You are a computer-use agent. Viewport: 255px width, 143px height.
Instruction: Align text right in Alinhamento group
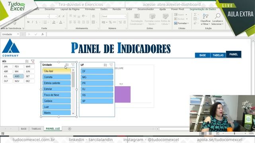click(79, 22)
